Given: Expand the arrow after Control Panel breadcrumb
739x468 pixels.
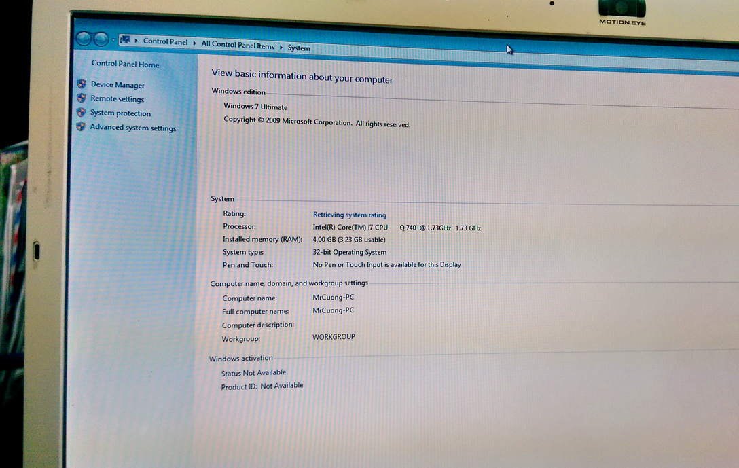Looking at the screenshot, I should coord(194,43).
